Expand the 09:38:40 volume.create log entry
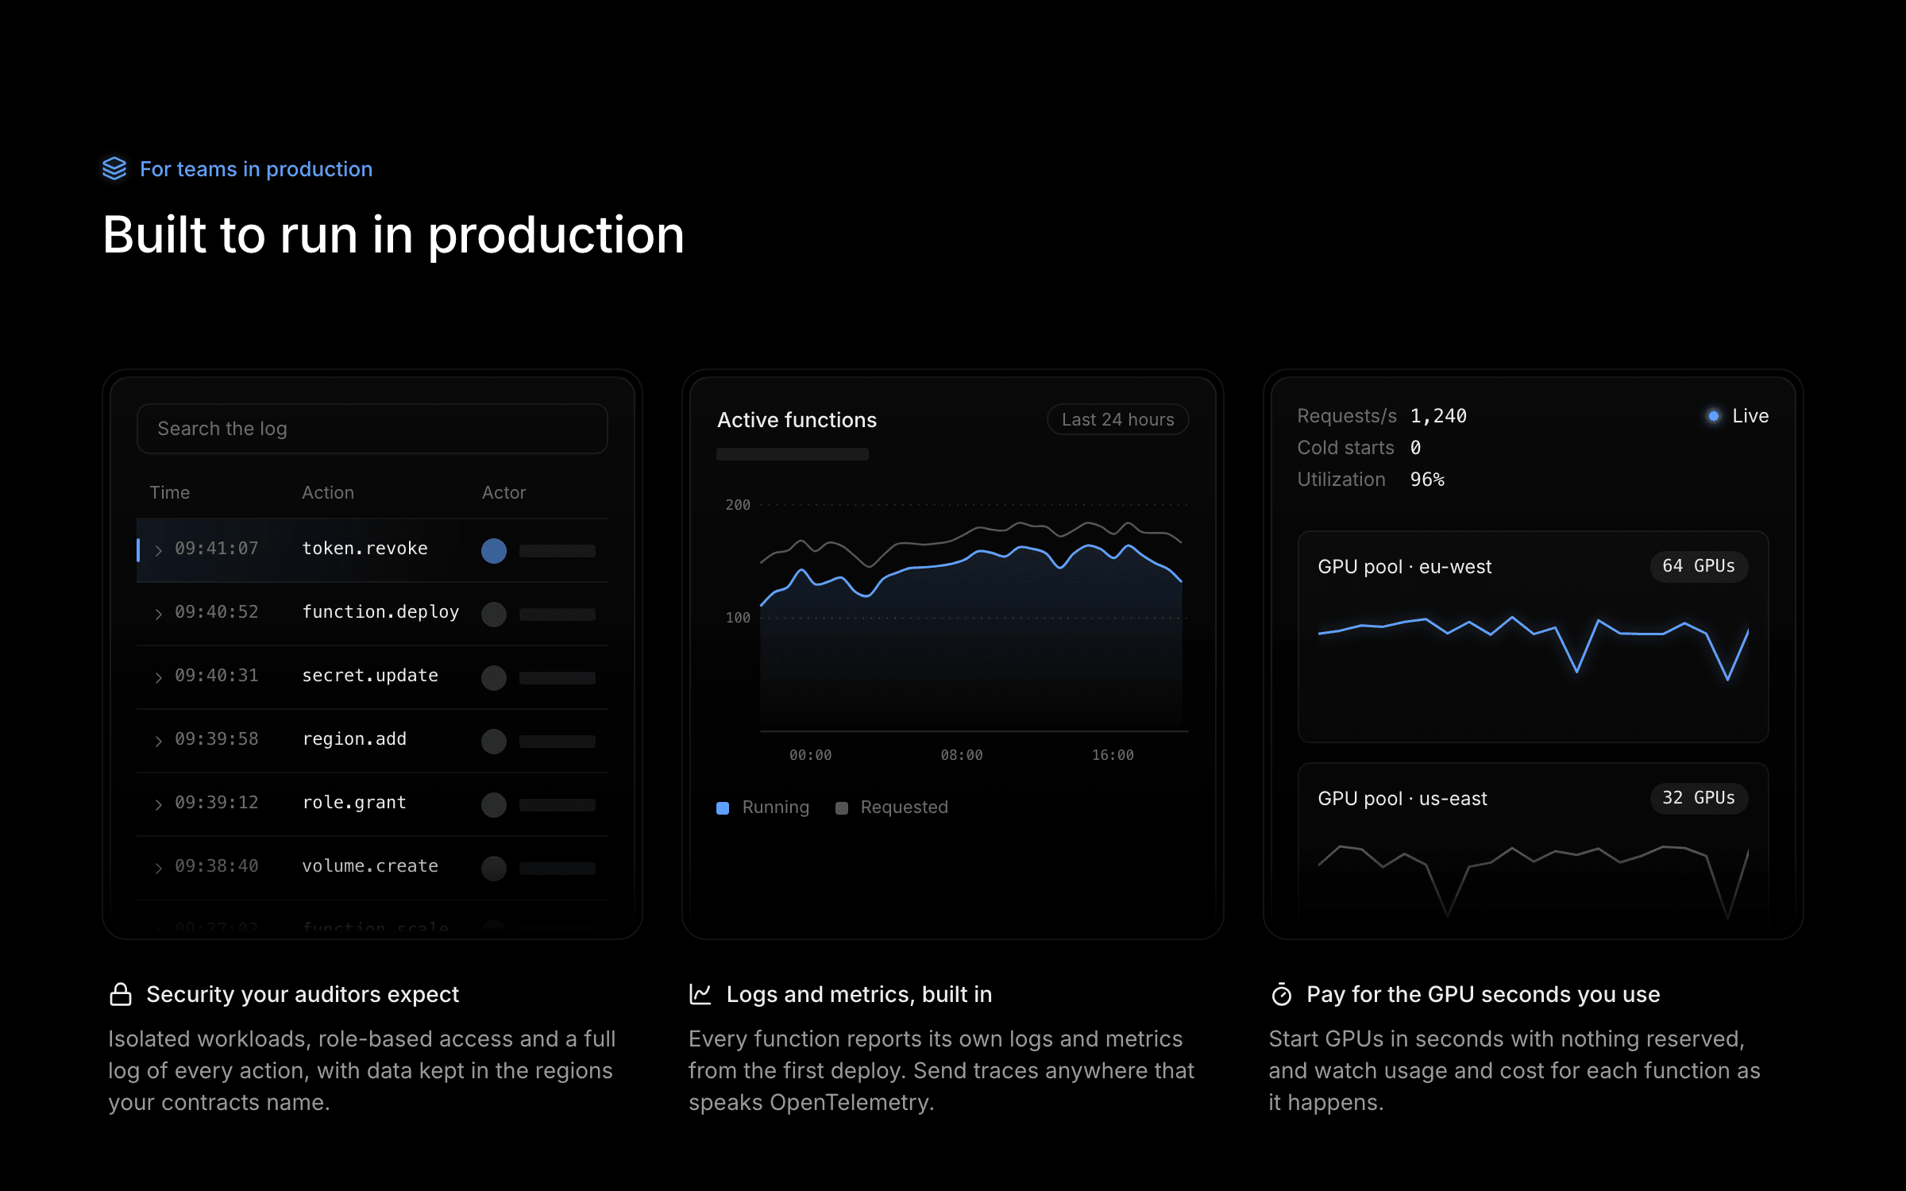The height and width of the screenshot is (1191, 1906). click(158, 868)
